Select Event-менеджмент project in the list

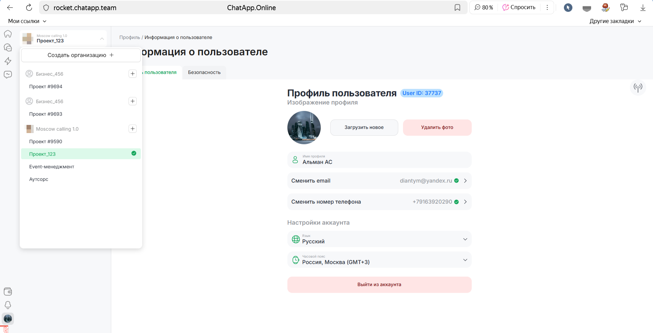(x=52, y=167)
